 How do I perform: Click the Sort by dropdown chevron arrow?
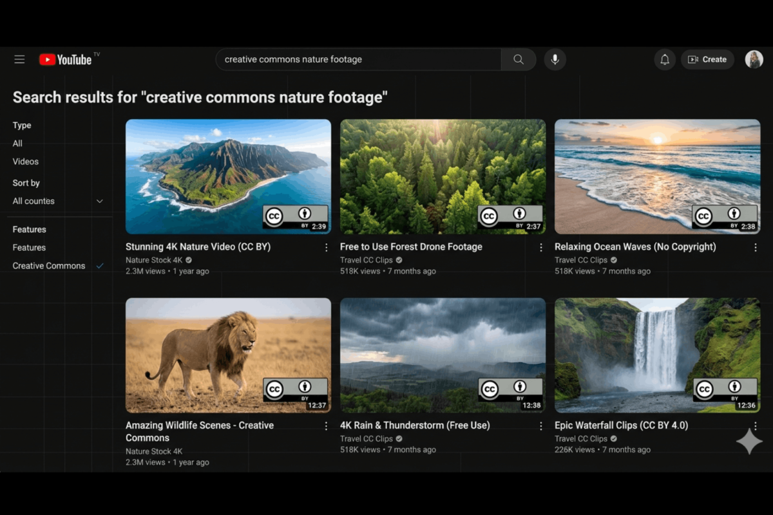pos(100,201)
